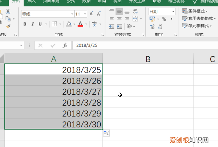218x147 pixels.
Task: Open 条件格式 conditional formatting
Action: 195,11
